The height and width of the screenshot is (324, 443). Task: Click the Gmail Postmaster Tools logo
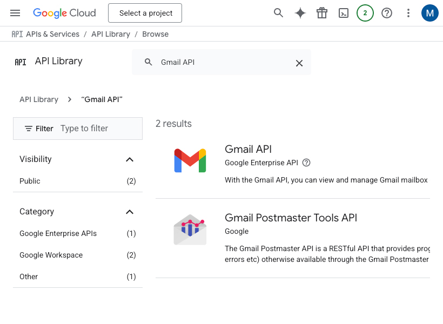pos(190,230)
